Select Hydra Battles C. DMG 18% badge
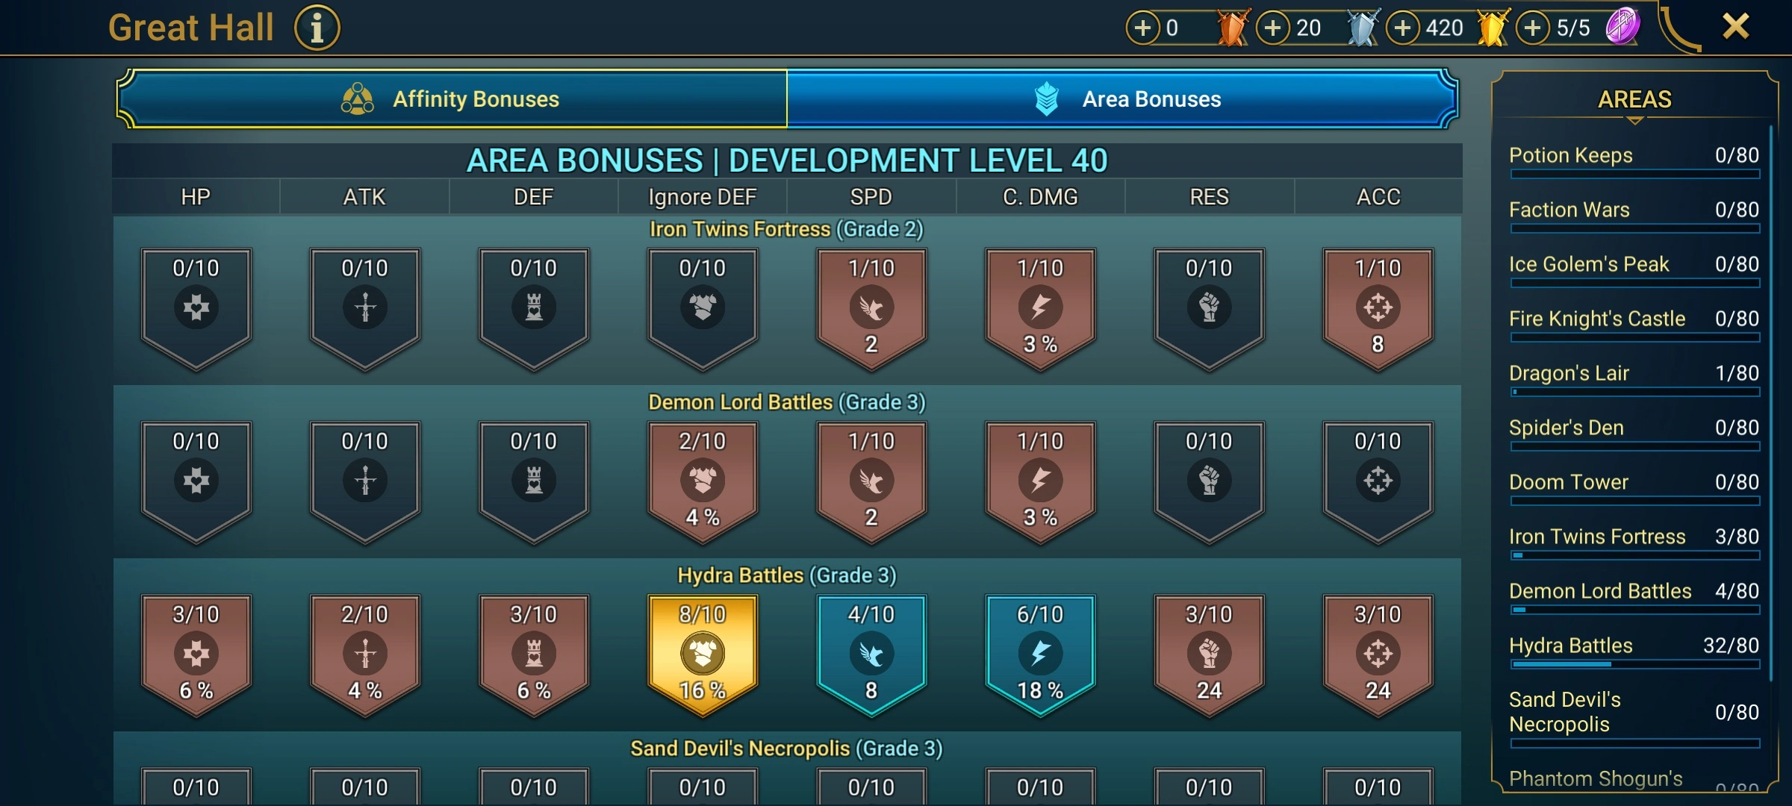The height and width of the screenshot is (806, 1792). [1040, 654]
